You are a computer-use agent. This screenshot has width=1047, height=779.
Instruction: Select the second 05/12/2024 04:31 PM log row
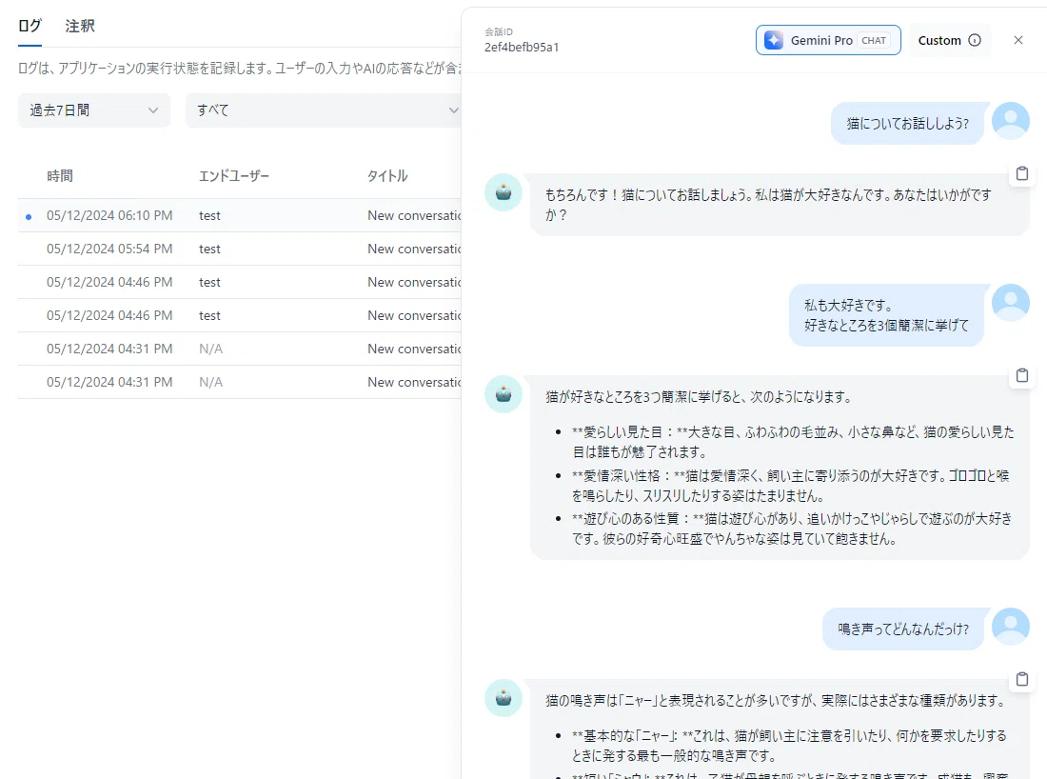coord(239,382)
